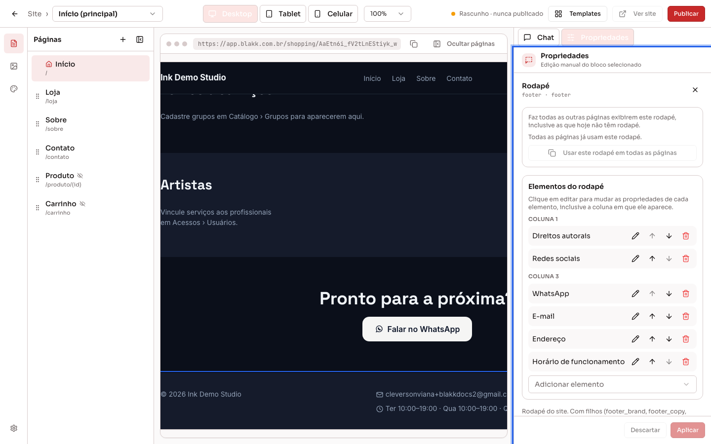Delete the WhatsApp footer element
The height and width of the screenshot is (444, 711).
tap(686, 294)
